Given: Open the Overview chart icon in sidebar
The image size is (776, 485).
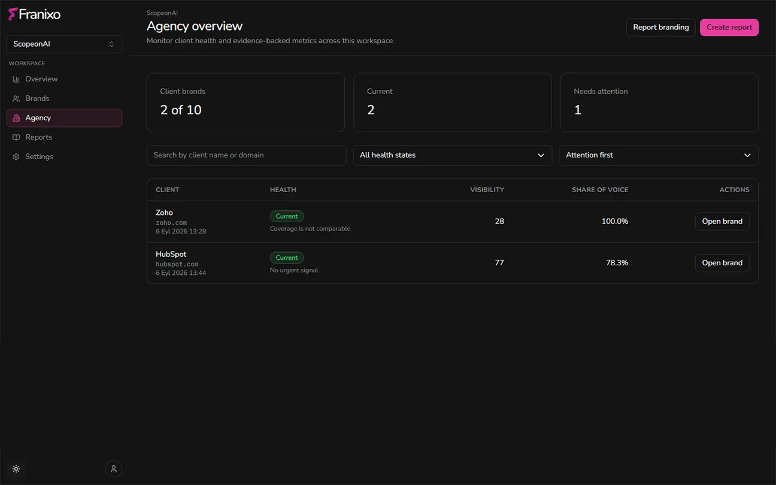Looking at the screenshot, I should [x=16, y=79].
